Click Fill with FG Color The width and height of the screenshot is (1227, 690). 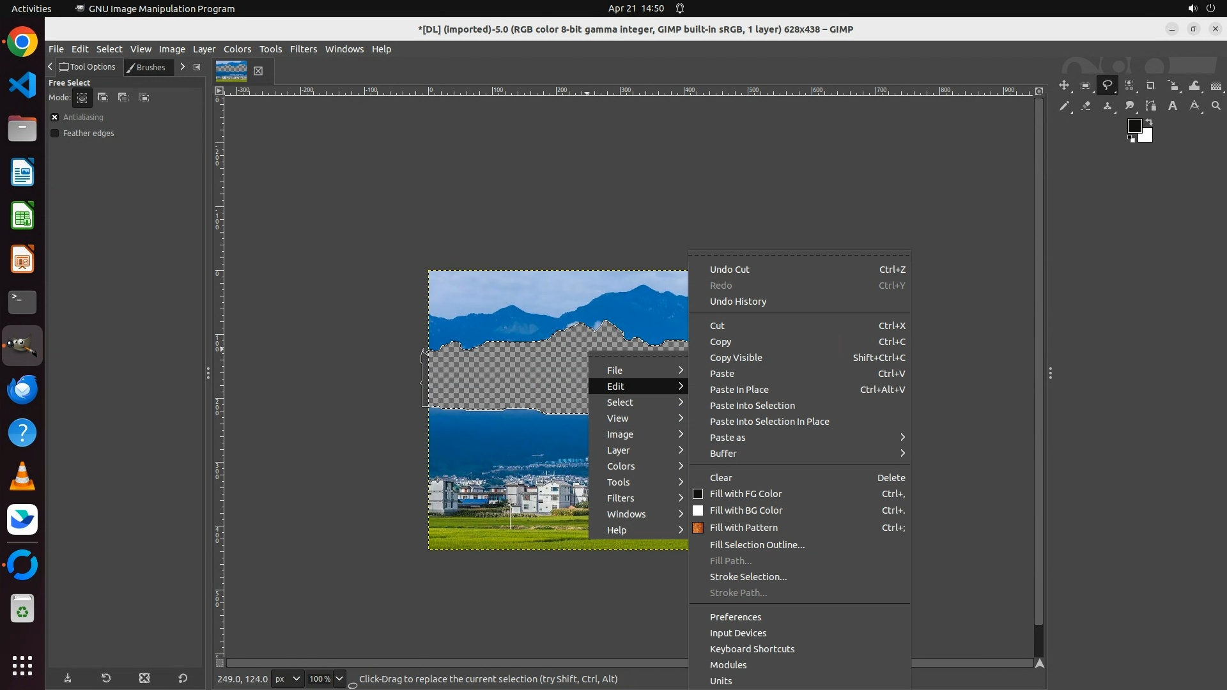745,494
